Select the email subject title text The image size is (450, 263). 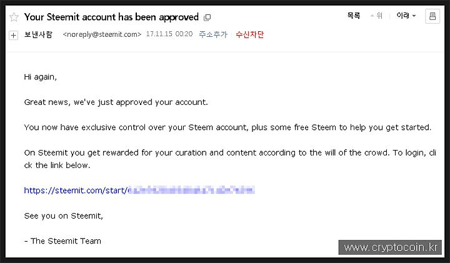[111, 17]
